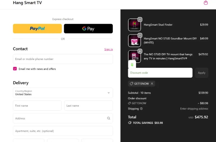Open the shopping bag cart icon
The height and width of the screenshot is (142, 216).
pos(206,3)
